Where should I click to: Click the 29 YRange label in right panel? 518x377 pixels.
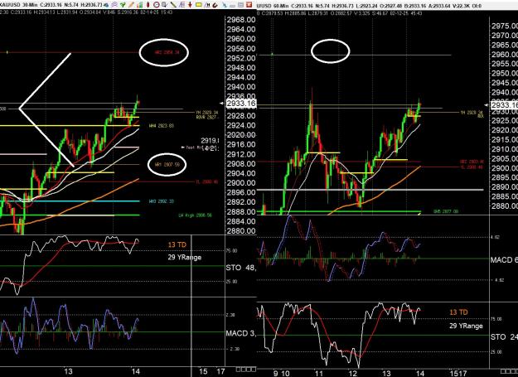click(x=466, y=326)
